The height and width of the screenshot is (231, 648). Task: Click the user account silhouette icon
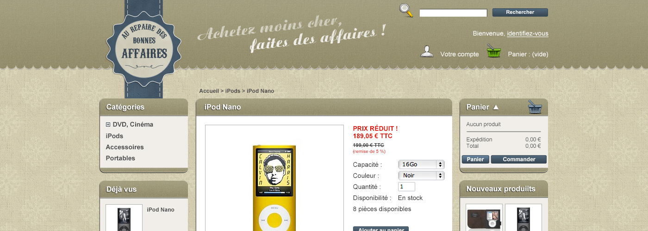[x=427, y=51]
